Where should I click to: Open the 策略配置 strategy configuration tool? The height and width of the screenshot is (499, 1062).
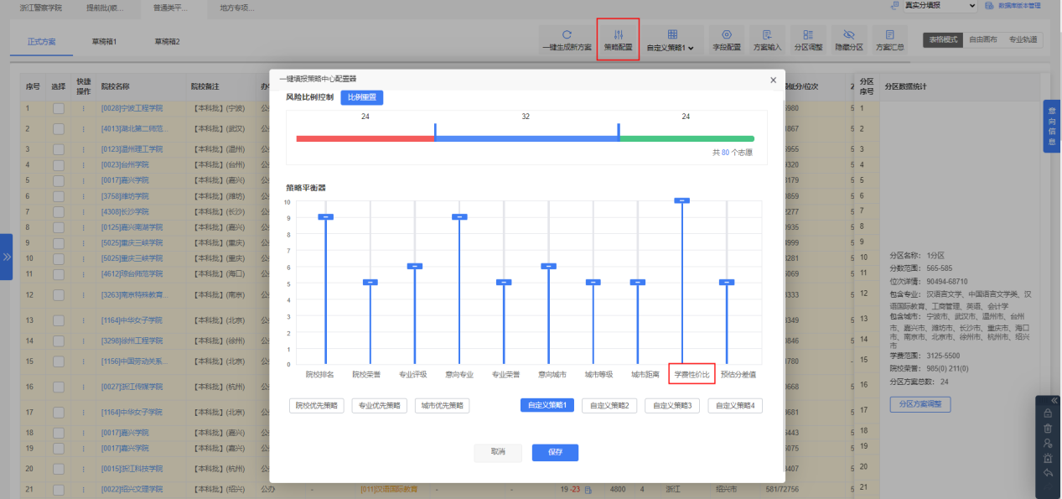point(619,34)
